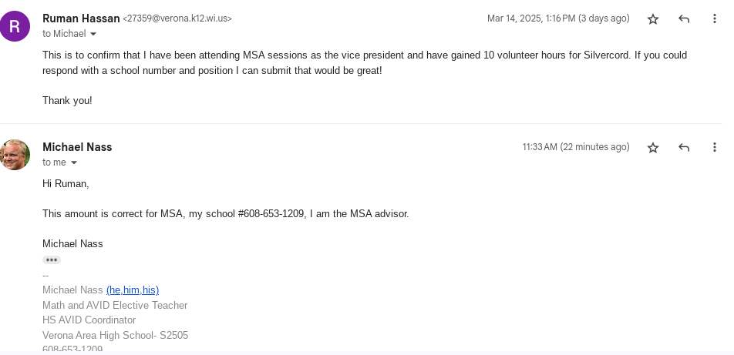Image resolution: width=734 pixels, height=355 pixels.
Task: Star Michael Nass's reply message
Action: tap(653, 148)
